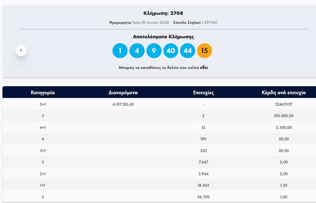Select the 'Επιτυχίες' column header
Screen dimensions: 316x203
[203, 92]
